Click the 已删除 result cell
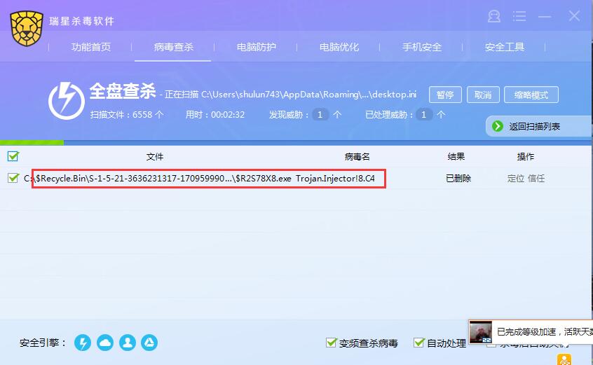Viewport: 593px width, 365px height. pos(458,179)
